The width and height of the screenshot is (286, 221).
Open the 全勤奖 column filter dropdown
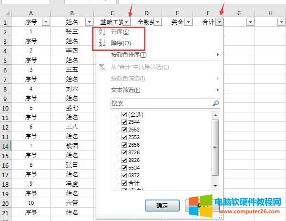click(158, 22)
